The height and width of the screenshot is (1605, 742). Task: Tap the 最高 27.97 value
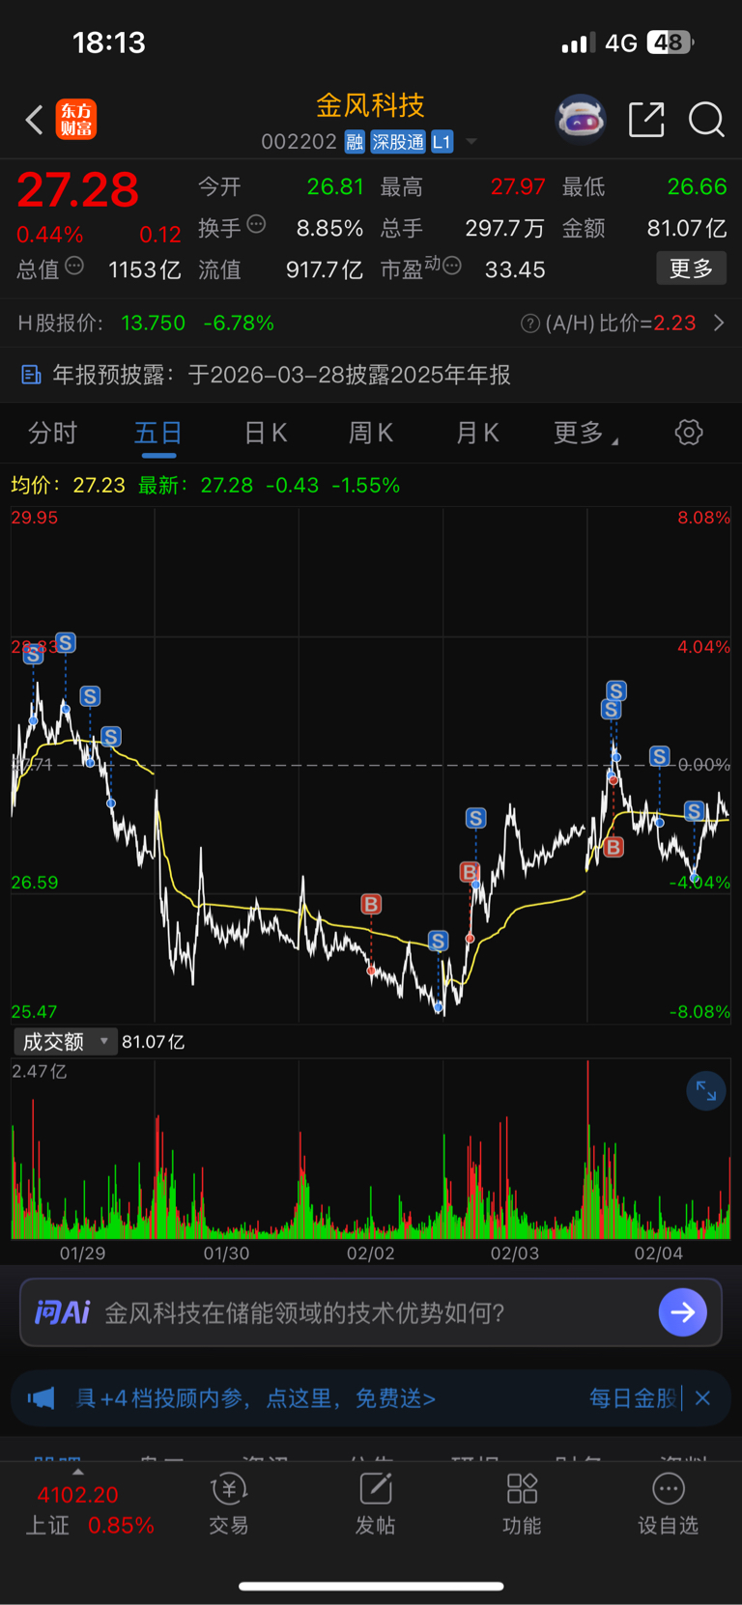point(518,186)
